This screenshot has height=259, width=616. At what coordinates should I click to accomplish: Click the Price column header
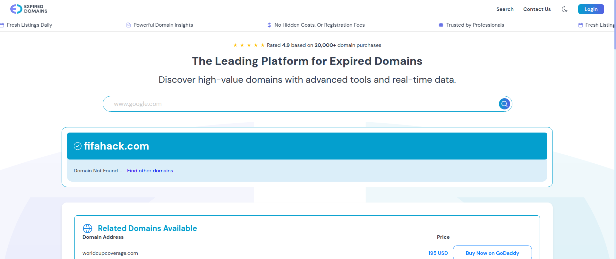coord(443,237)
